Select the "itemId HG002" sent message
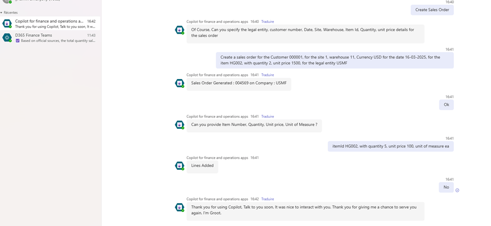The height and width of the screenshot is (226, 491). coord(391,146)
